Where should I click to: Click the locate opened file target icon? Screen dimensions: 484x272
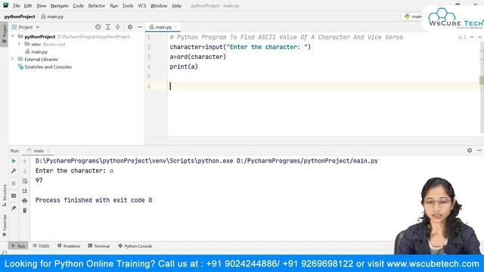[98, 27]
